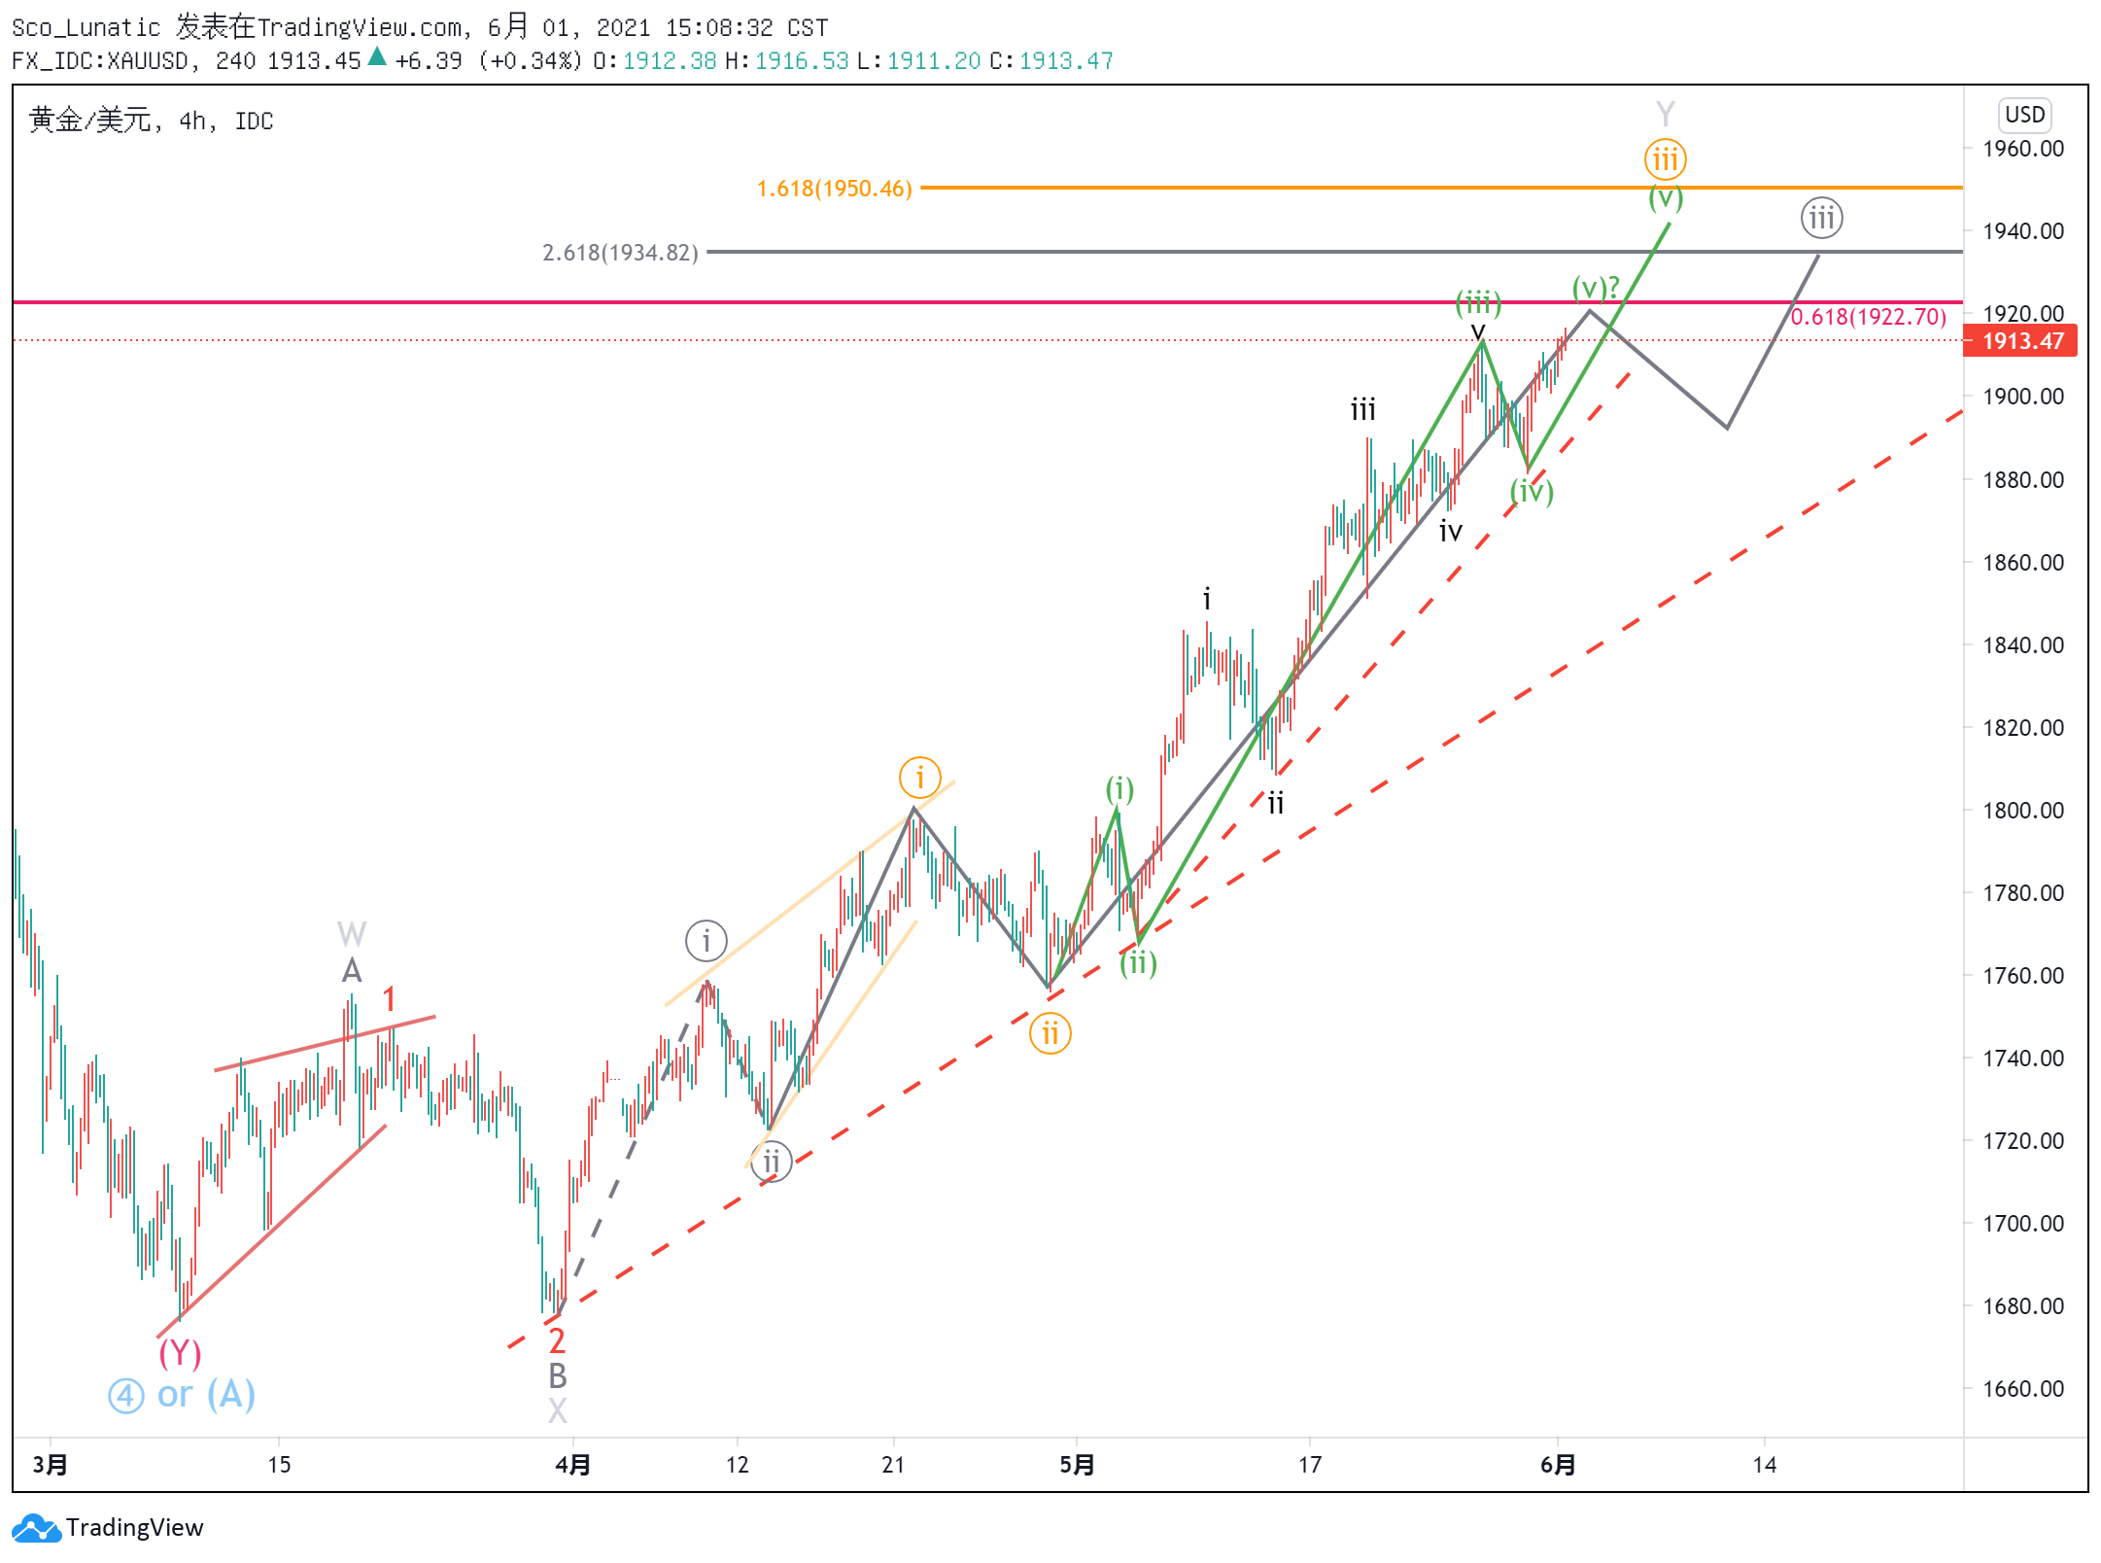Click the 14 date label on time axis
The image size is (2101, 1563).
(x=1765, y=1465)
